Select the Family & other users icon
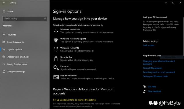Image resolution: width=184 pixels, height=109 pixels. tap(4, 64)
